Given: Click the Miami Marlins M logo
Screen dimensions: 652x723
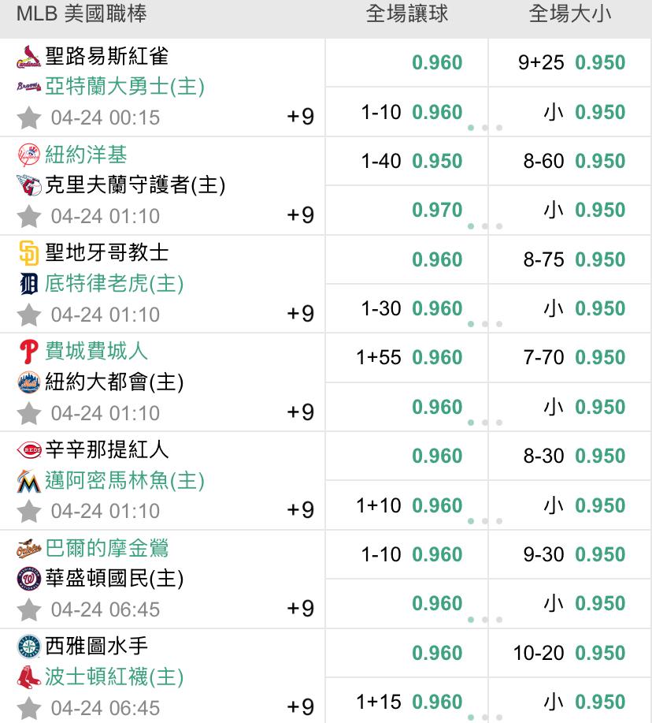Looking at the screenshot, I should coord(28,481).
